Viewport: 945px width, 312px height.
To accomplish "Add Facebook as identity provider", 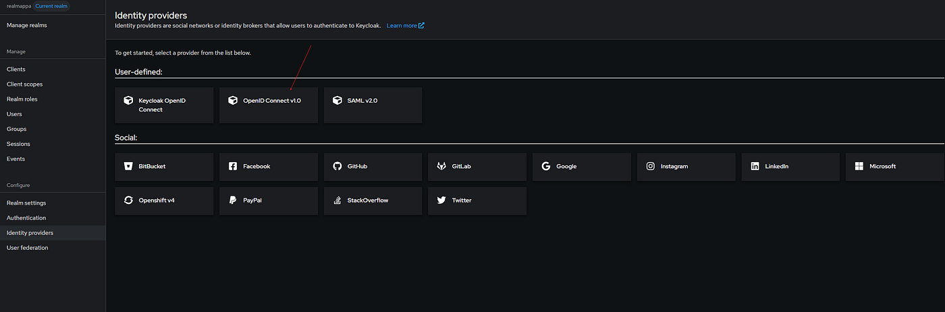I will [x=269, y=167].
